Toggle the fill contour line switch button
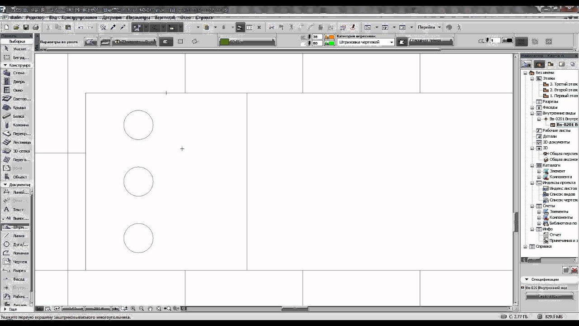This screenshot has width=579, height=326. [x=402, y=42]
